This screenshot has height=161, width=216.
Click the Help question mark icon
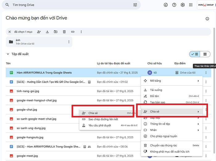click(x=174, y=5)
